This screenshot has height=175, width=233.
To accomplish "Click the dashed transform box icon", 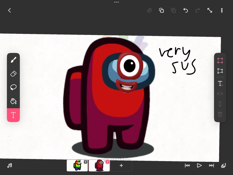I will (x=220, y=71).
